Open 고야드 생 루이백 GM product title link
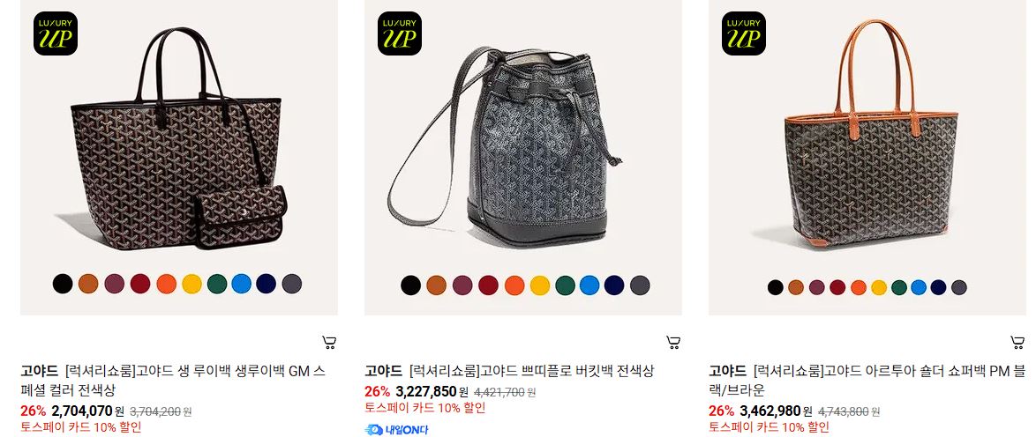Screen dimensions: 1036x437 point(173,380)
